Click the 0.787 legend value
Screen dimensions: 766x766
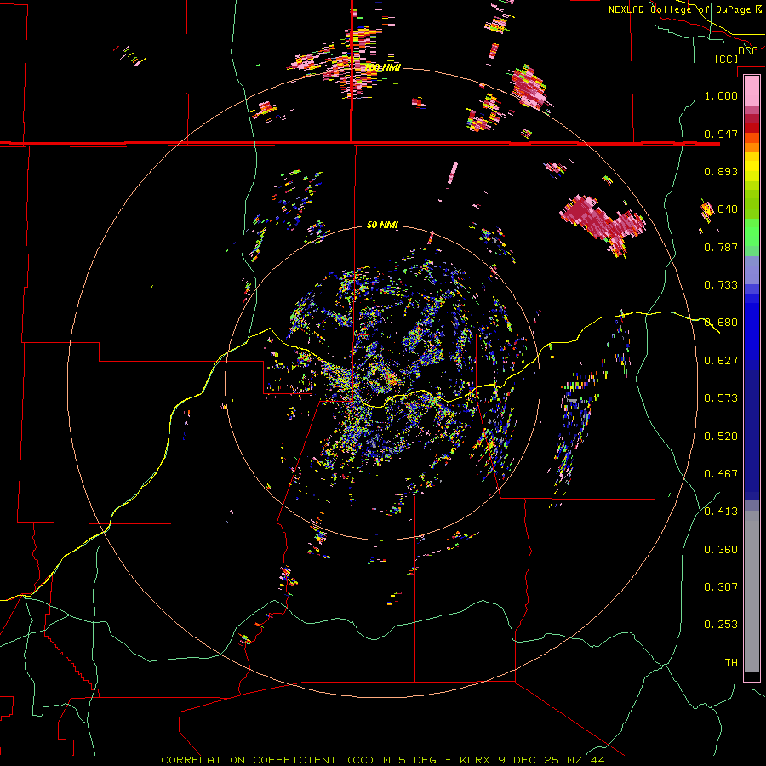[721, 247]
